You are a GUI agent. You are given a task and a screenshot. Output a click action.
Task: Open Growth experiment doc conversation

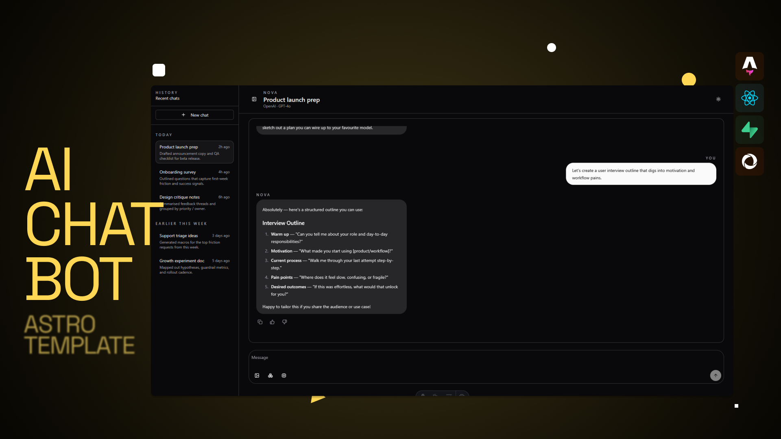(194, 266)
